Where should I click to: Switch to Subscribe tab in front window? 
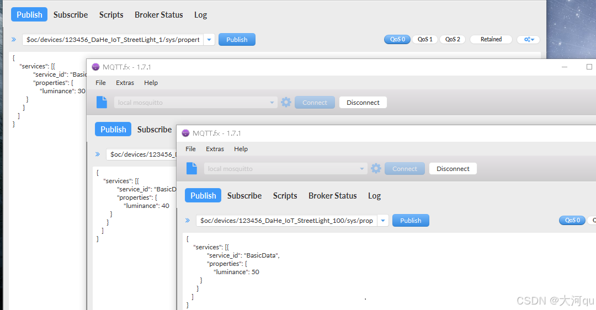pyautogui.click(x=244, y=196)
